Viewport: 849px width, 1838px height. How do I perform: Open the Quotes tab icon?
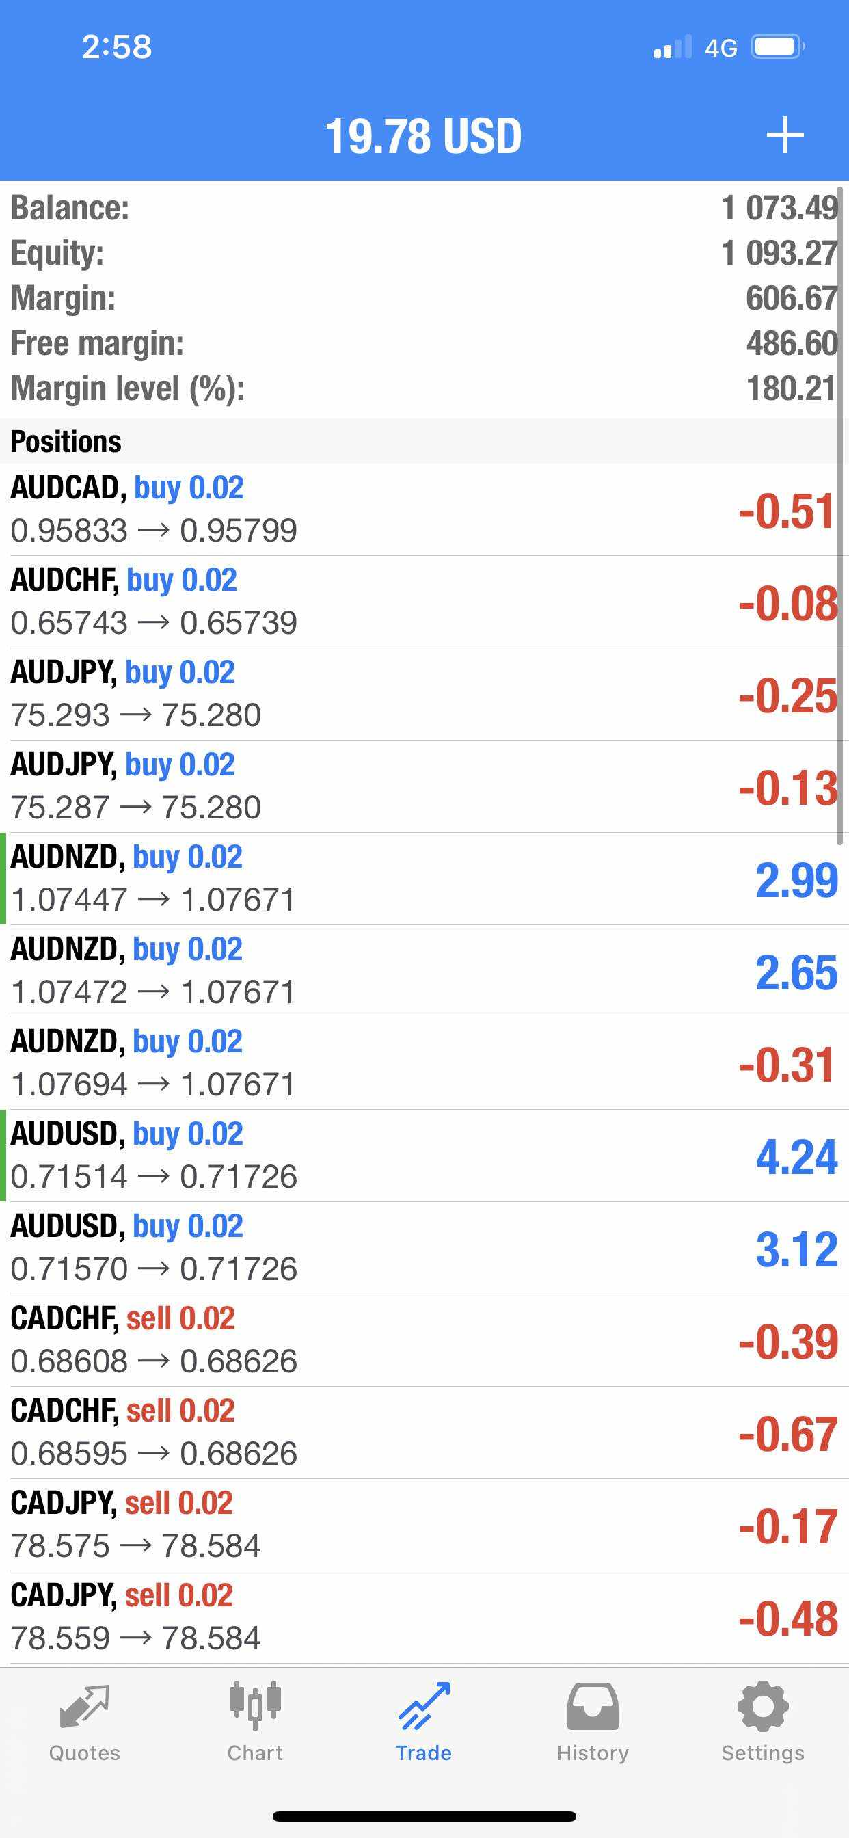84,1706
